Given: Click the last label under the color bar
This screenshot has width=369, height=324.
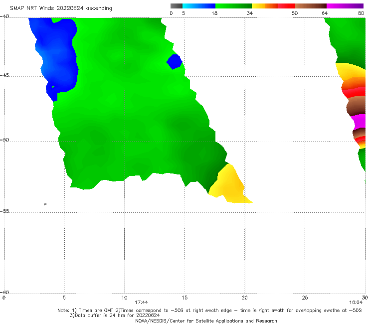Looking at the screenshot, I should 361,13.
